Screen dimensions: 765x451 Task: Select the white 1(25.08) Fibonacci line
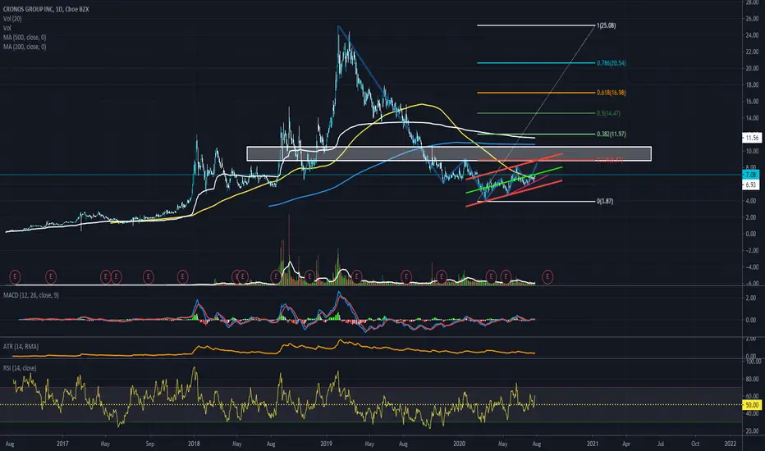536,25
